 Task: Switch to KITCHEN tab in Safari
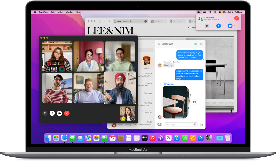click(x=158, y=21)
